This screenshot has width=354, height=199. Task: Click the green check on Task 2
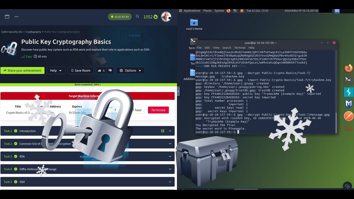[16, 144]
